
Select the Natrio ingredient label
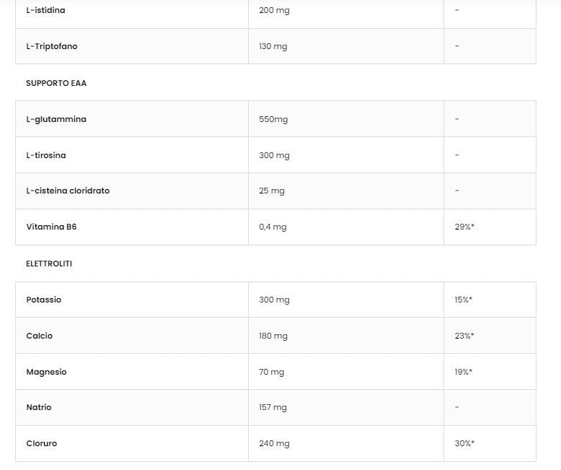pos(39,407)
